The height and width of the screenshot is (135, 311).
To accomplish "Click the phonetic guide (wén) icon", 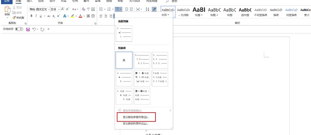I will [x=89, y=9].
